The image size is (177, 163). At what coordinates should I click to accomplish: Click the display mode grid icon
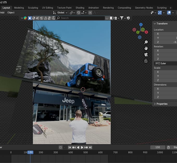click(x=115, y=18)
